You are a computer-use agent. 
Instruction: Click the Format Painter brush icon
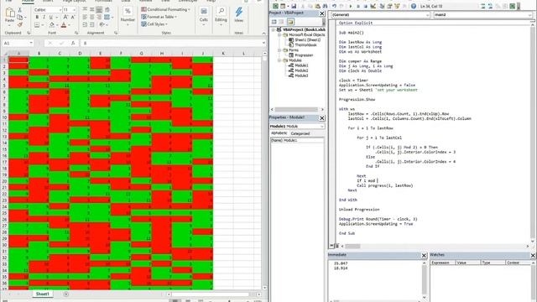(x=20, y=24)
